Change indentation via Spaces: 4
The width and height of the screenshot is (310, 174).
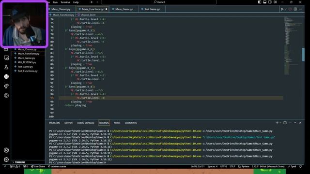click(213, 166)
